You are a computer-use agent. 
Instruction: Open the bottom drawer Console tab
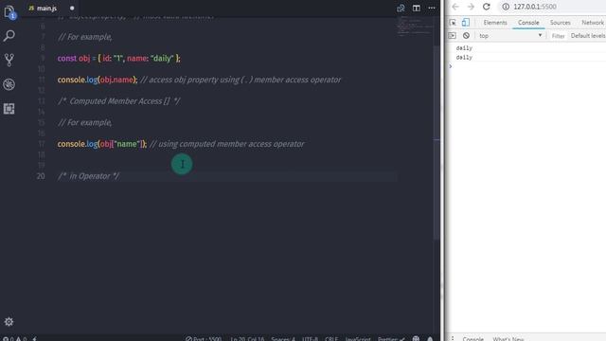click(473, 338)
